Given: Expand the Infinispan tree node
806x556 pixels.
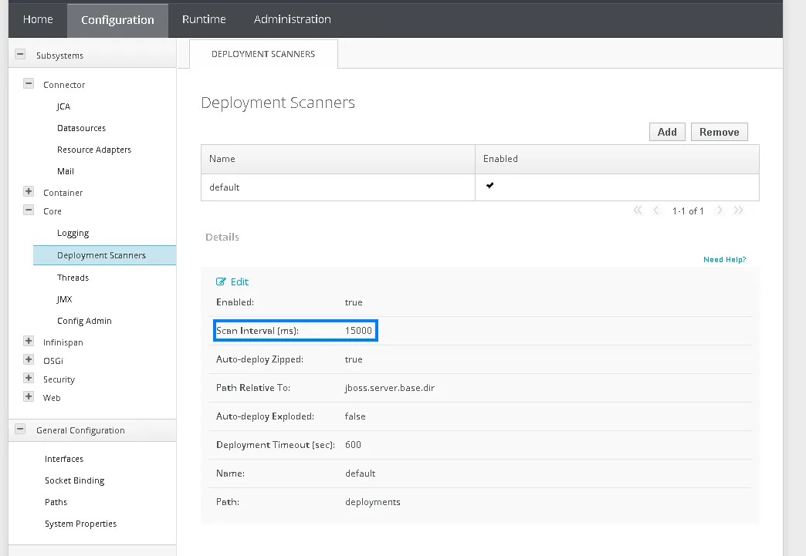Looking at the screenshot, I should click(29, 341).
